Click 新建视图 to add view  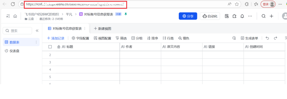coord(103,28)
